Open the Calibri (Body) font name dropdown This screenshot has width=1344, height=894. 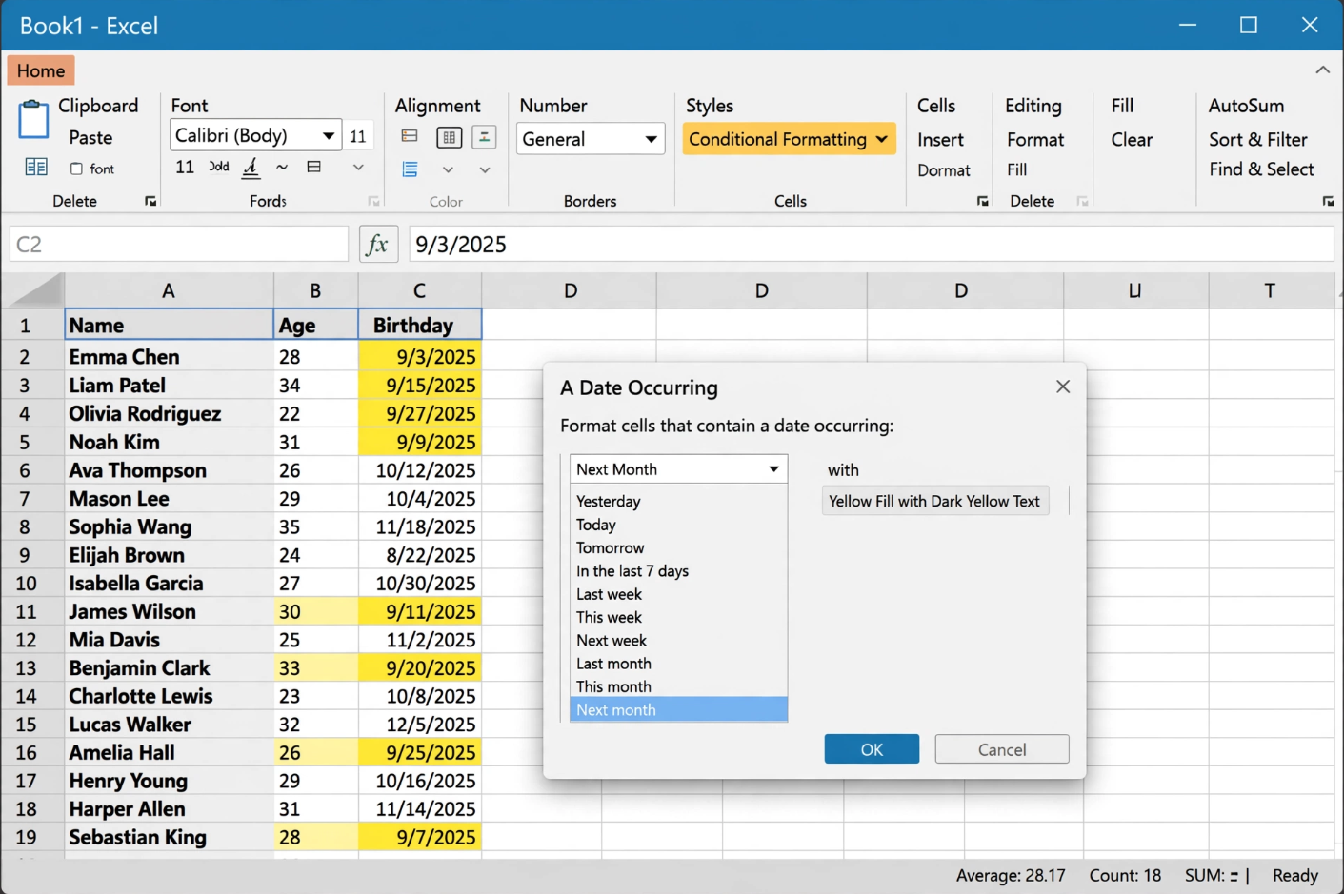[328, 135]
